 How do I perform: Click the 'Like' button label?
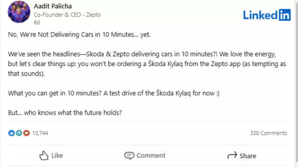[x=57, y=155]
